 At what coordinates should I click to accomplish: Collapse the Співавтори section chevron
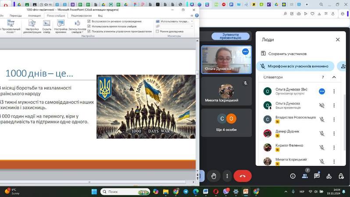[334, 77]
